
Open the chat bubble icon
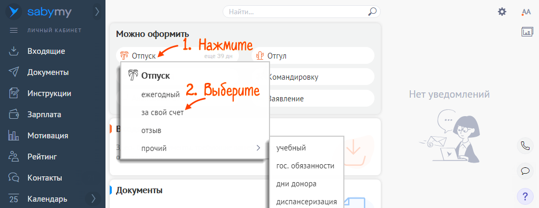pos(525,171)
